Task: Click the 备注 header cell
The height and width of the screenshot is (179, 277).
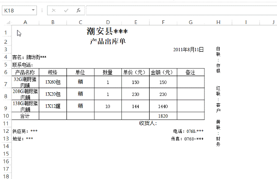Action: coord(191,72)
